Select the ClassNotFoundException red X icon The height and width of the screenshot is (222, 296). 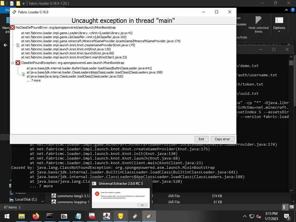(x=18, y=63)
